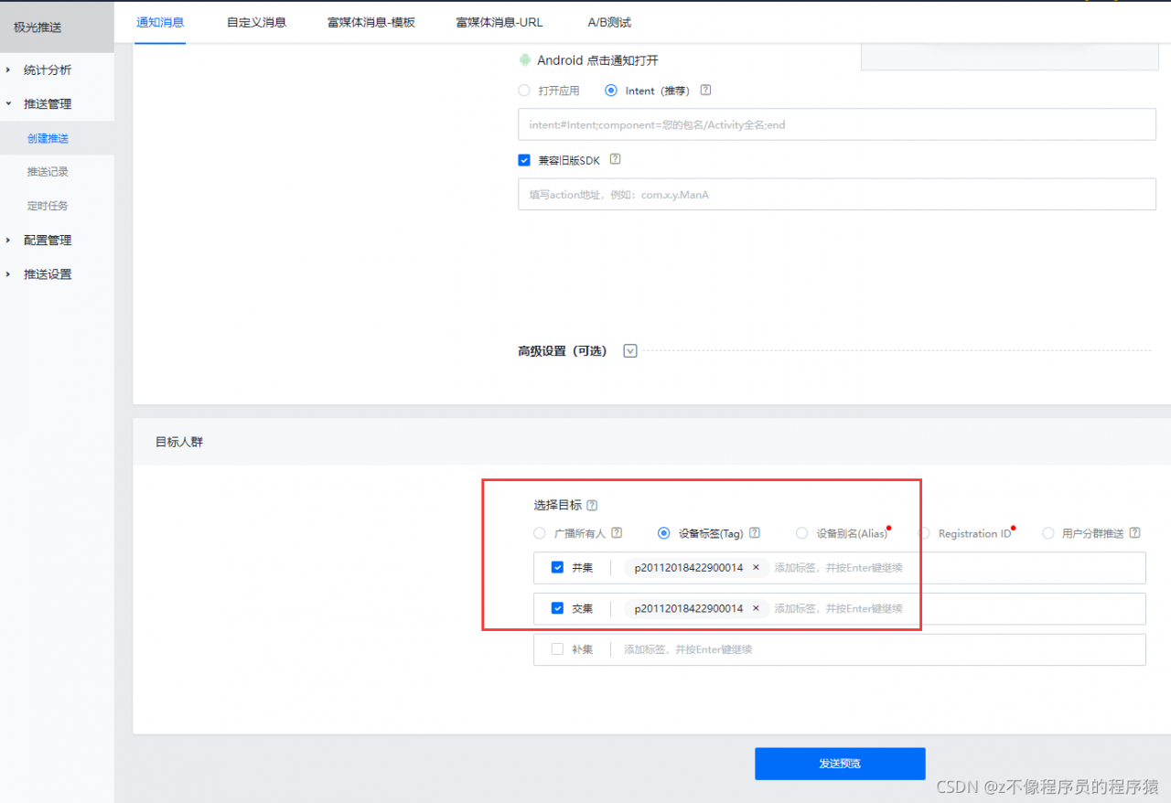This screenshot has height=803, width=1171.
Task: Open help icon next to Intent (推荐)
Action: [705, 91]
